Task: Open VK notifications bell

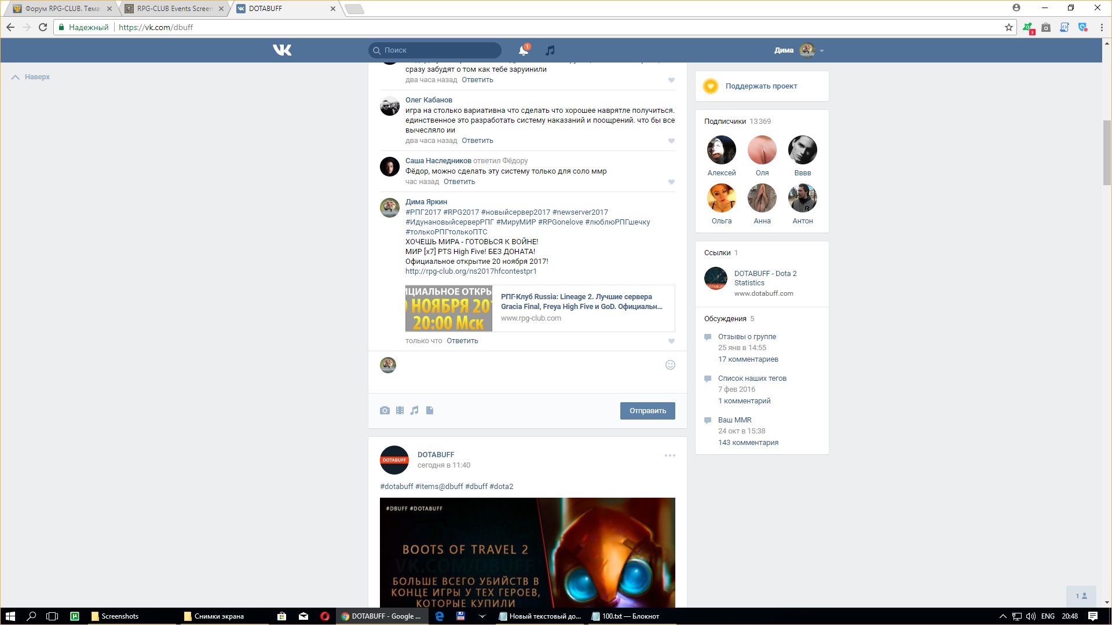Action: click(523, 50)
